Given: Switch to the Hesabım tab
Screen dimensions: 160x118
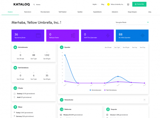Looking at the screenshot, I should (10, 12).
